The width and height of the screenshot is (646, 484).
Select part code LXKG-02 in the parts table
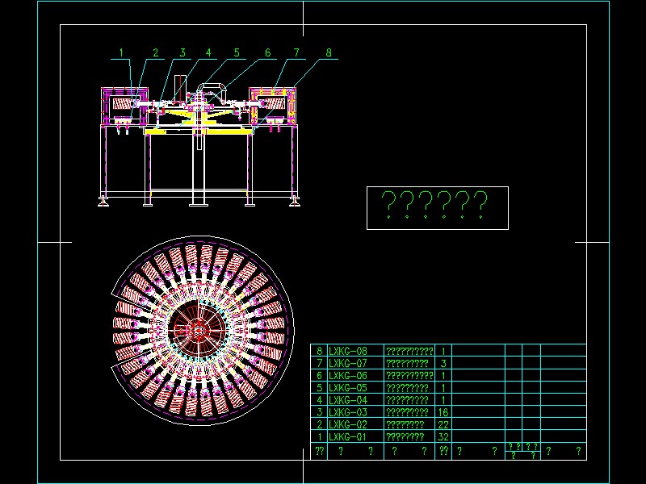click(348, 425)
